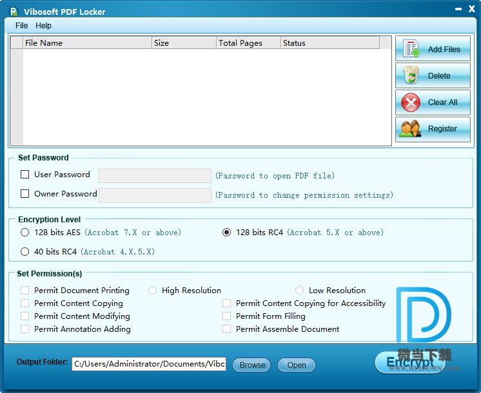This screenshot has width=481, height=393.
Task: Check Permit Content Copying
Action: [x=25, y=303]
